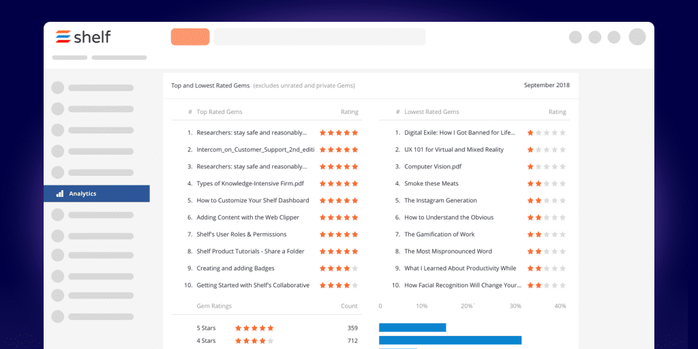Click the 'Gem Ratings' header
The height and width of the screenshot is (349, 698).
(x=214, y=306)
